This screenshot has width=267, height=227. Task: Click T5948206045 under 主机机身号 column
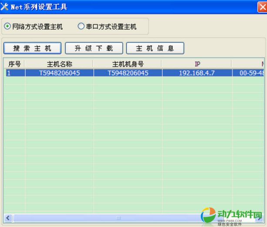click(128, 73)
